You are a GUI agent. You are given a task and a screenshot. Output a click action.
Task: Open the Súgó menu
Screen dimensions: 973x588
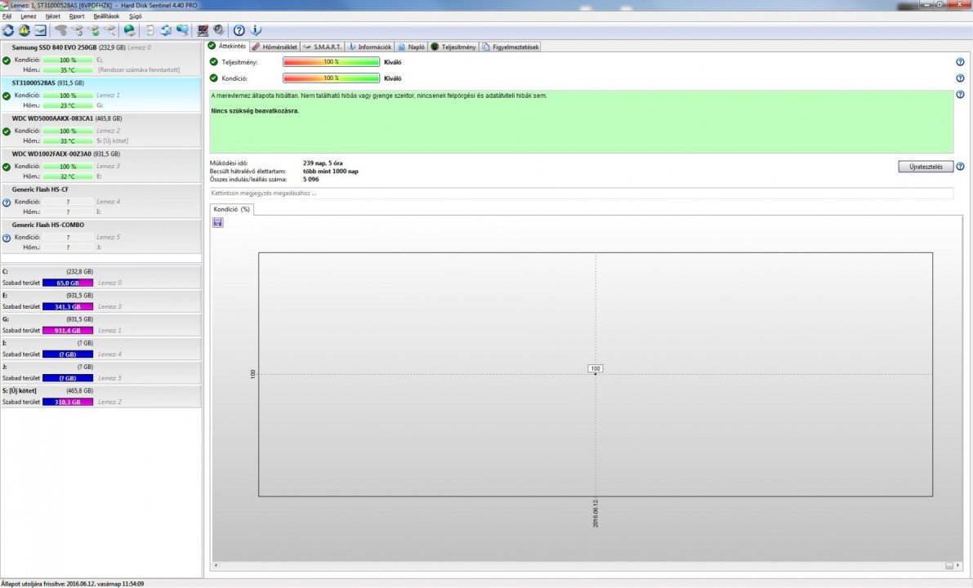click(x=135, y=16)
